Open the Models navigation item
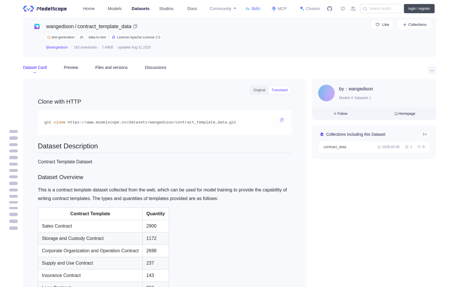Screen dimensions: 459x287 click(115, 9)
